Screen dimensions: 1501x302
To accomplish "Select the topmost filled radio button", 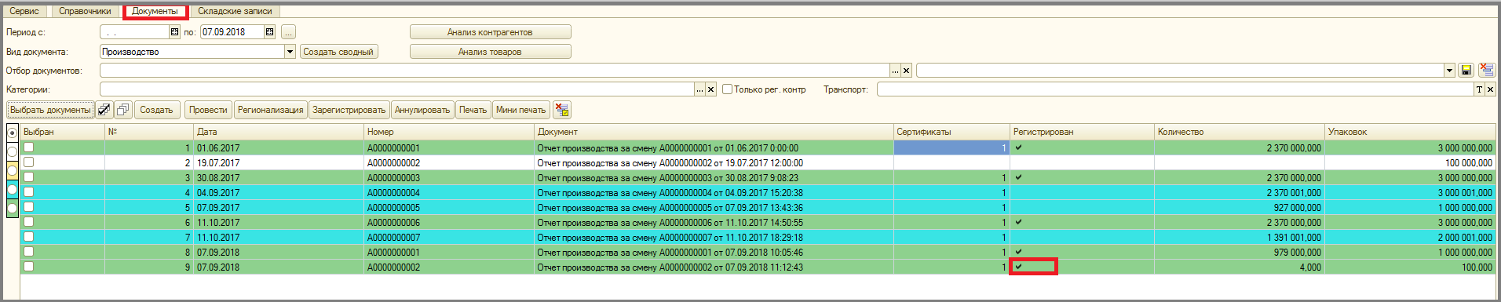I will (13, 133).
